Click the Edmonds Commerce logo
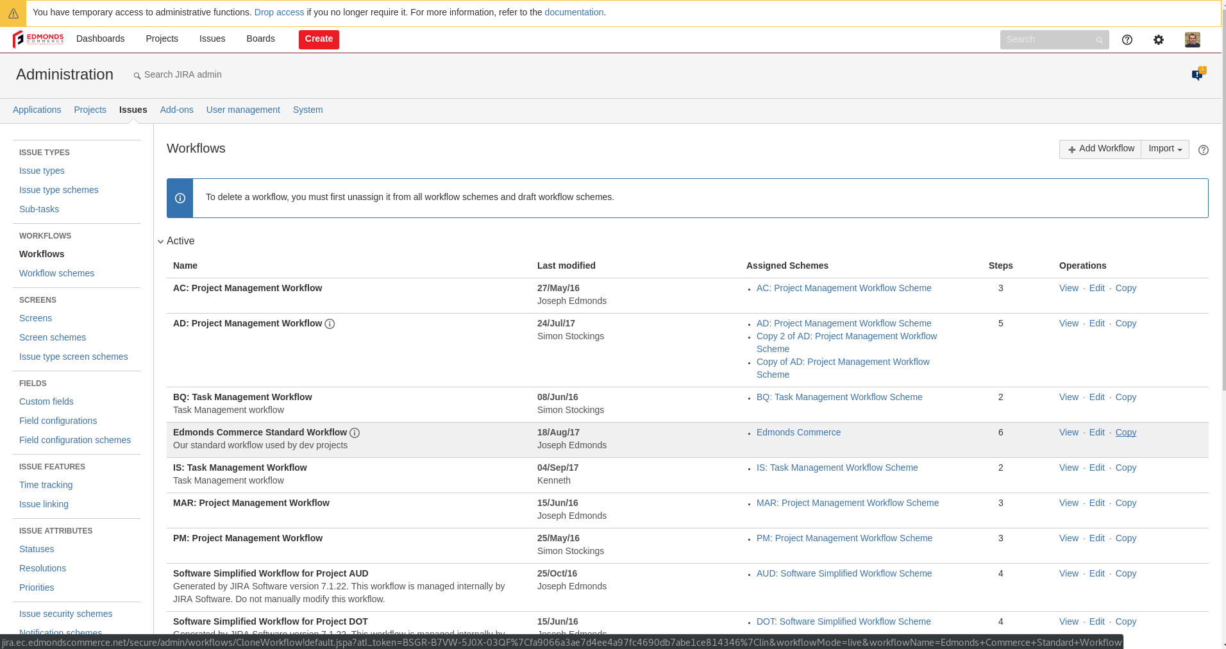This screenshot has height=649, width=1226. 38,39
